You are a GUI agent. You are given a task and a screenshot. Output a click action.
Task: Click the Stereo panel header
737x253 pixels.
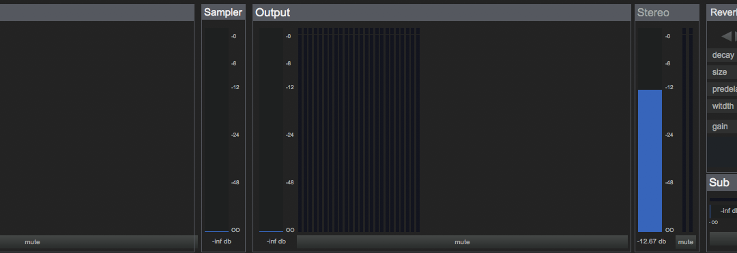click(x=667, y=13)
